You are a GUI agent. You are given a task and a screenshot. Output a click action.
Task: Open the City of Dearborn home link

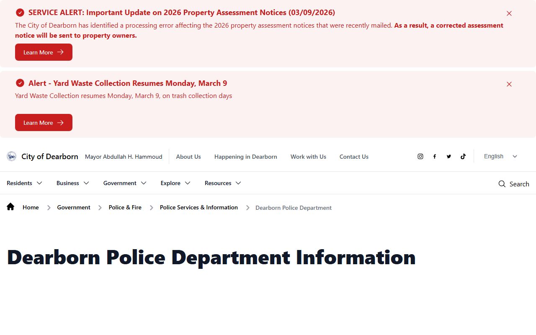(x=50, y=157)
